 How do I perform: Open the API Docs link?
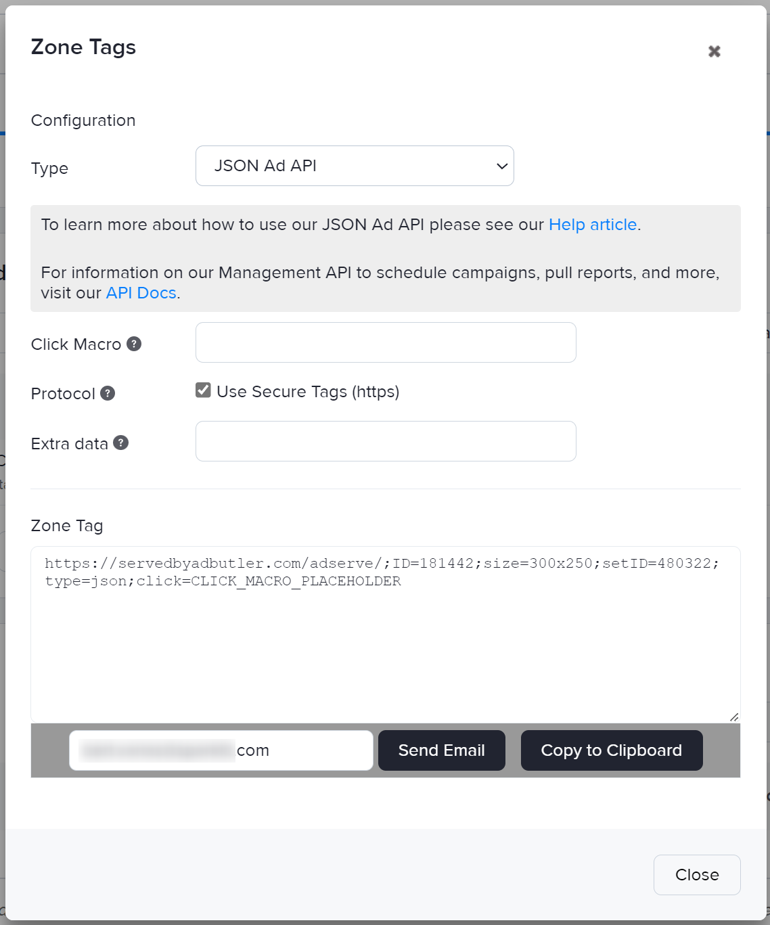pos(140,292)
